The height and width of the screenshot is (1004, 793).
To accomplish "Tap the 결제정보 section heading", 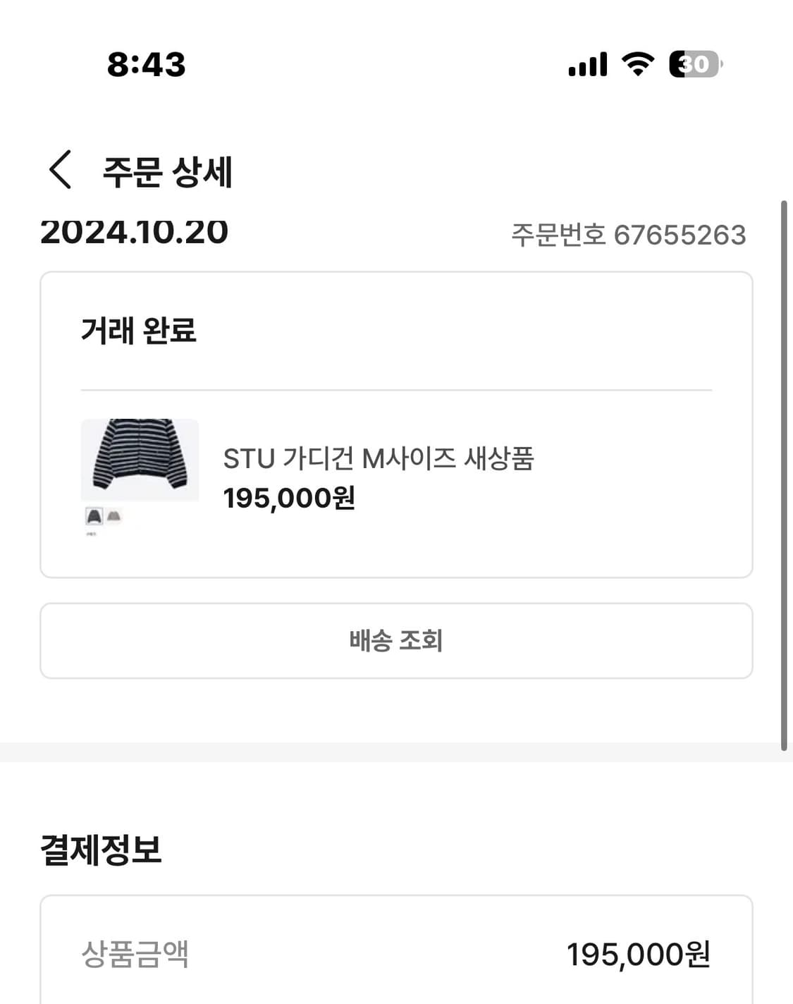I will tap(101, 850).
